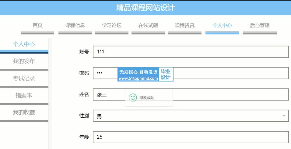The width and height of the screenshot is (291, 149).
Task: Click the smiley face success icon
Action: 133,98
